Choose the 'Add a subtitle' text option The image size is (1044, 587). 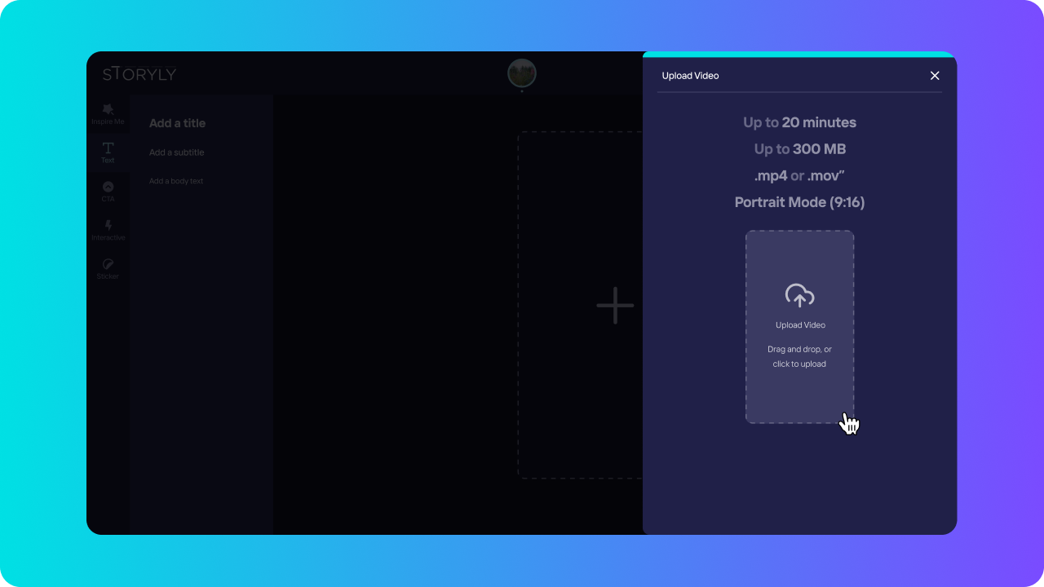coord(176,152)
